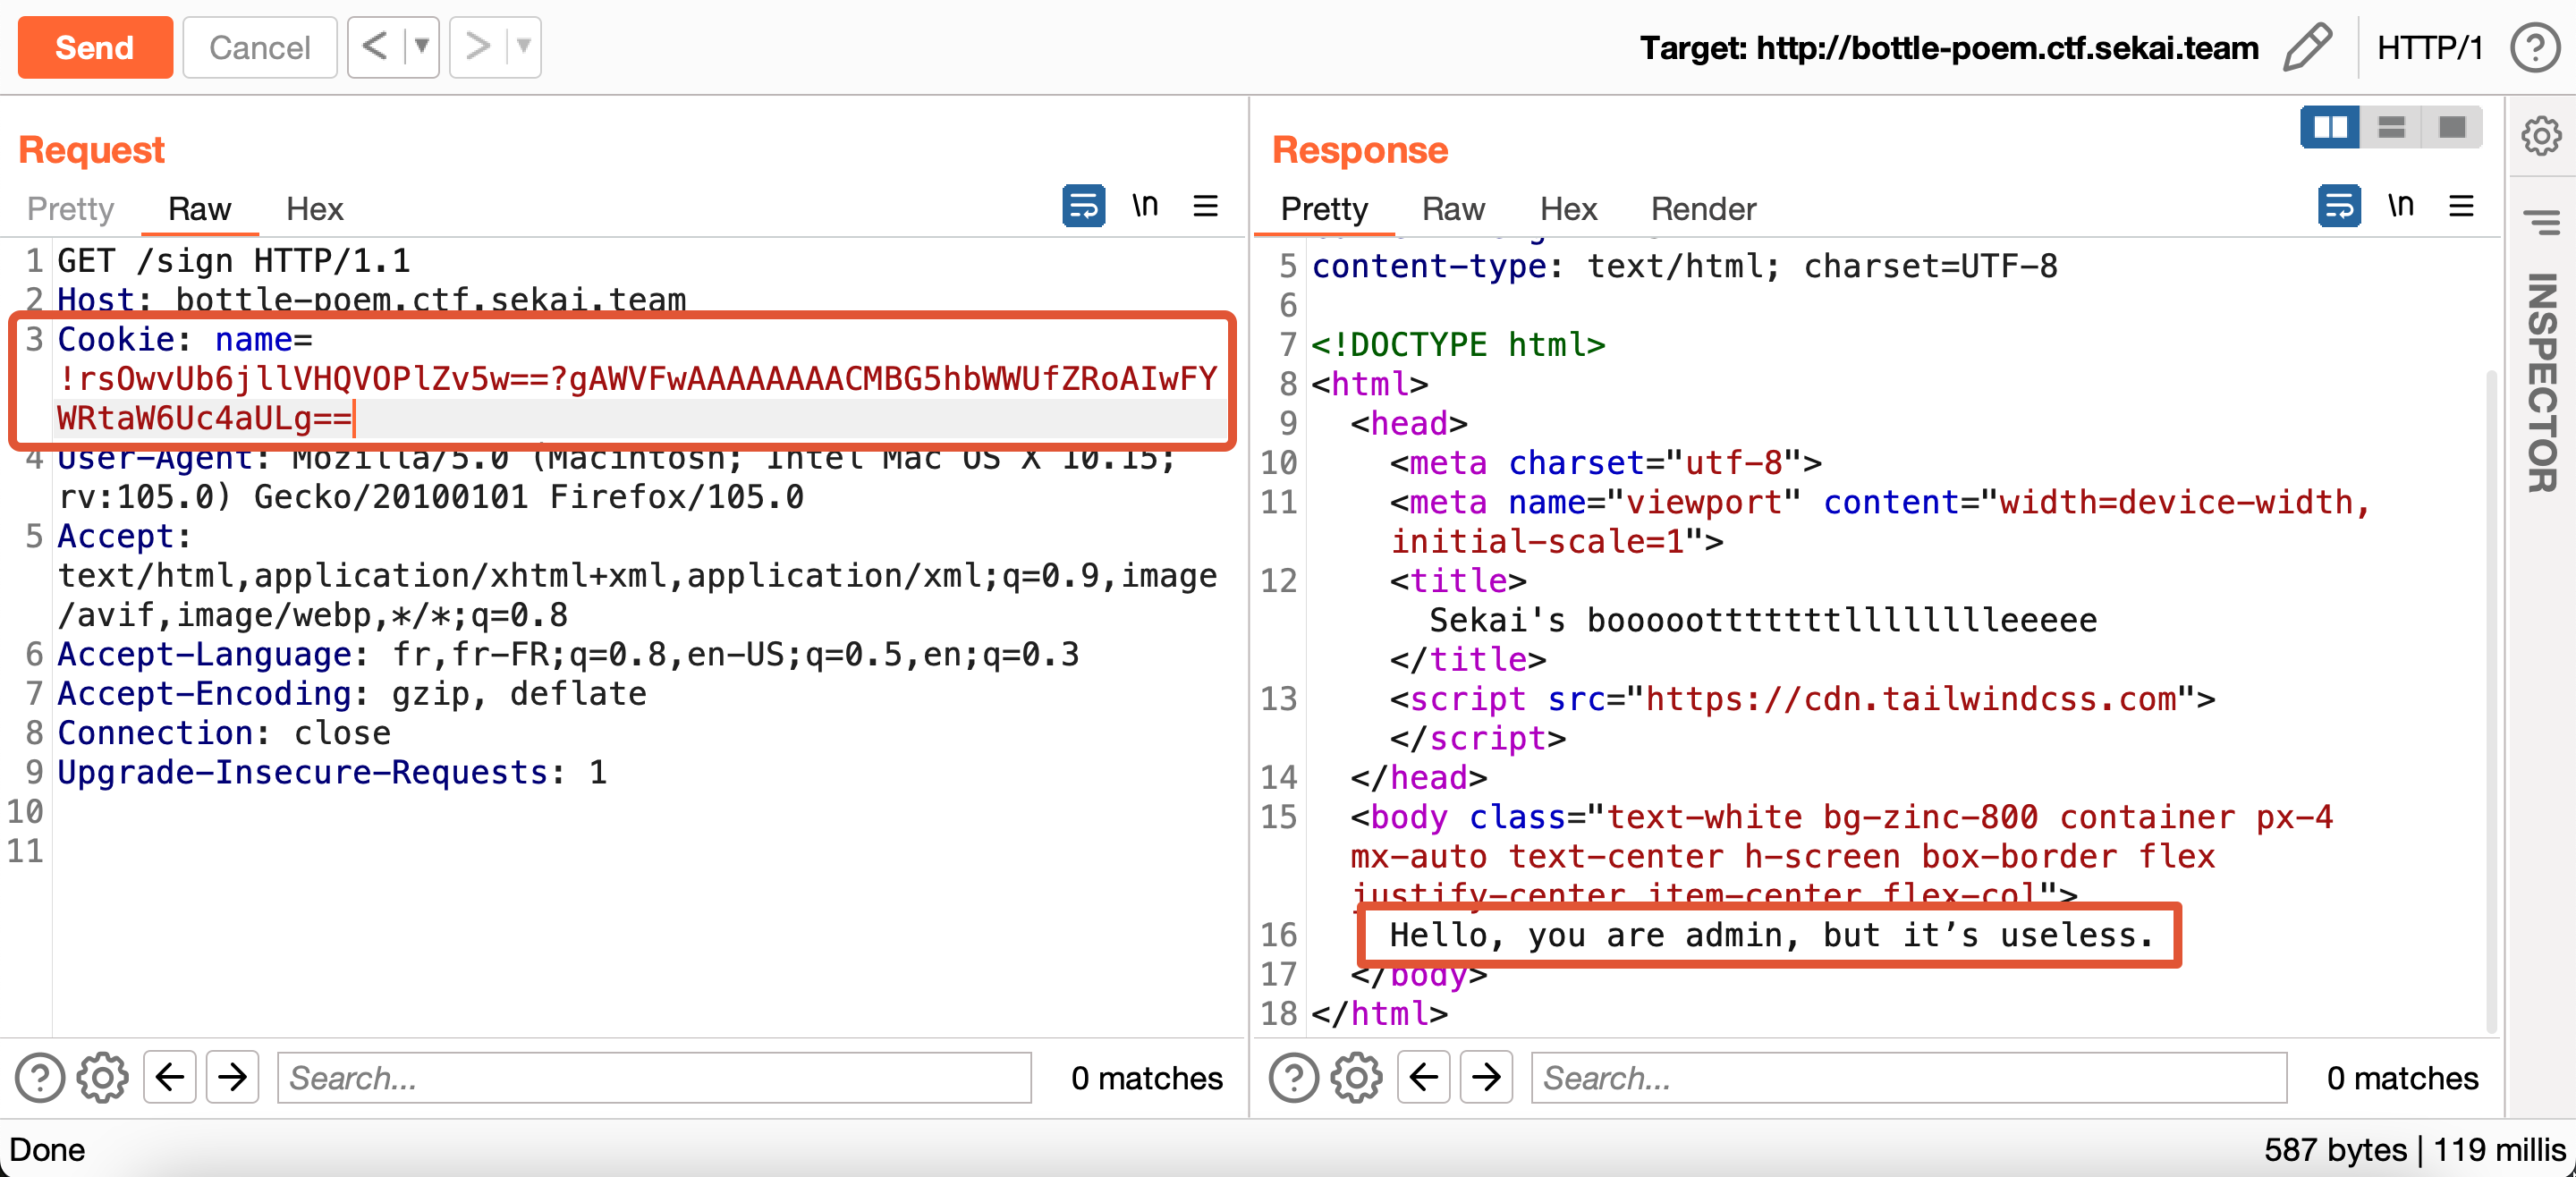Viewport: 2576px width, 1177px height.
Task: Click the '587 bytes | 119 millis' status
Action: [x=2415, y=1149]
